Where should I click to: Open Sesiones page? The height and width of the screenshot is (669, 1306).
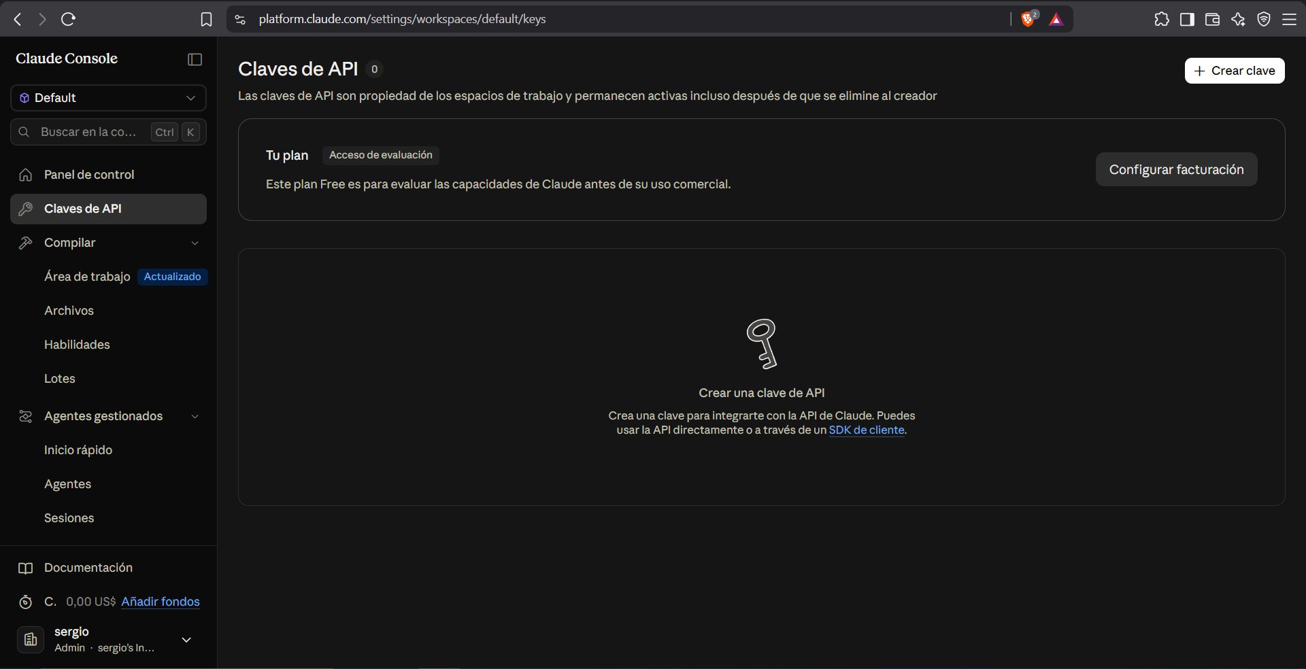(69, 518)
